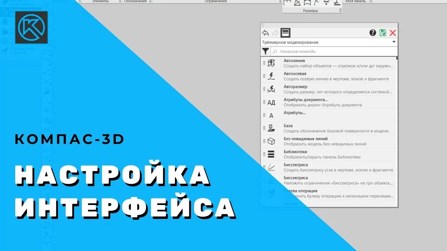Select the База command icon
Image resolution: width=447 pixels, height=251 pixels.
click(x=271, y=128)
